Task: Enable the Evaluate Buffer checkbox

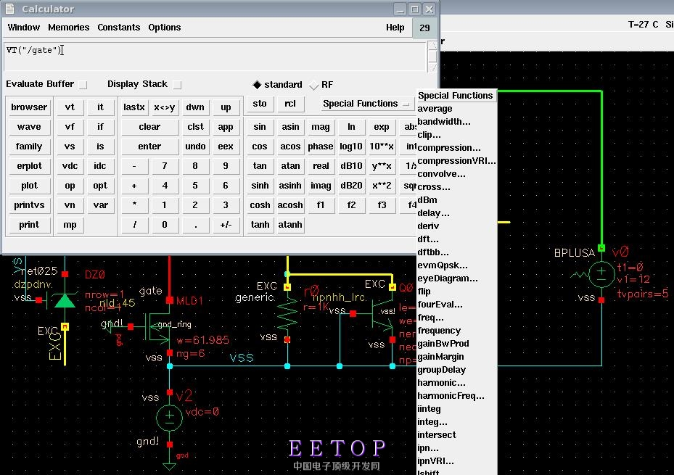Action: (x=83, y=85)
